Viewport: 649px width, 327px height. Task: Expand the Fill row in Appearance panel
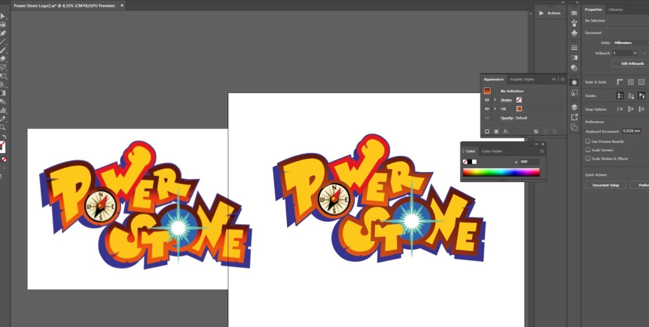pyautogui.click(x=495, y=109)
